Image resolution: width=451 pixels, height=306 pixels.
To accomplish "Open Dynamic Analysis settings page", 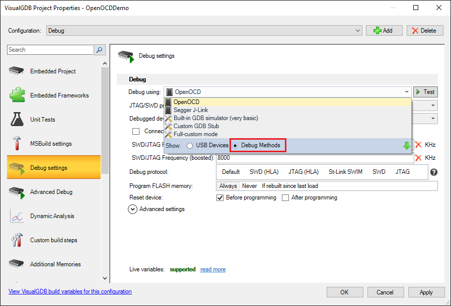I will click(x=54, y=216).
